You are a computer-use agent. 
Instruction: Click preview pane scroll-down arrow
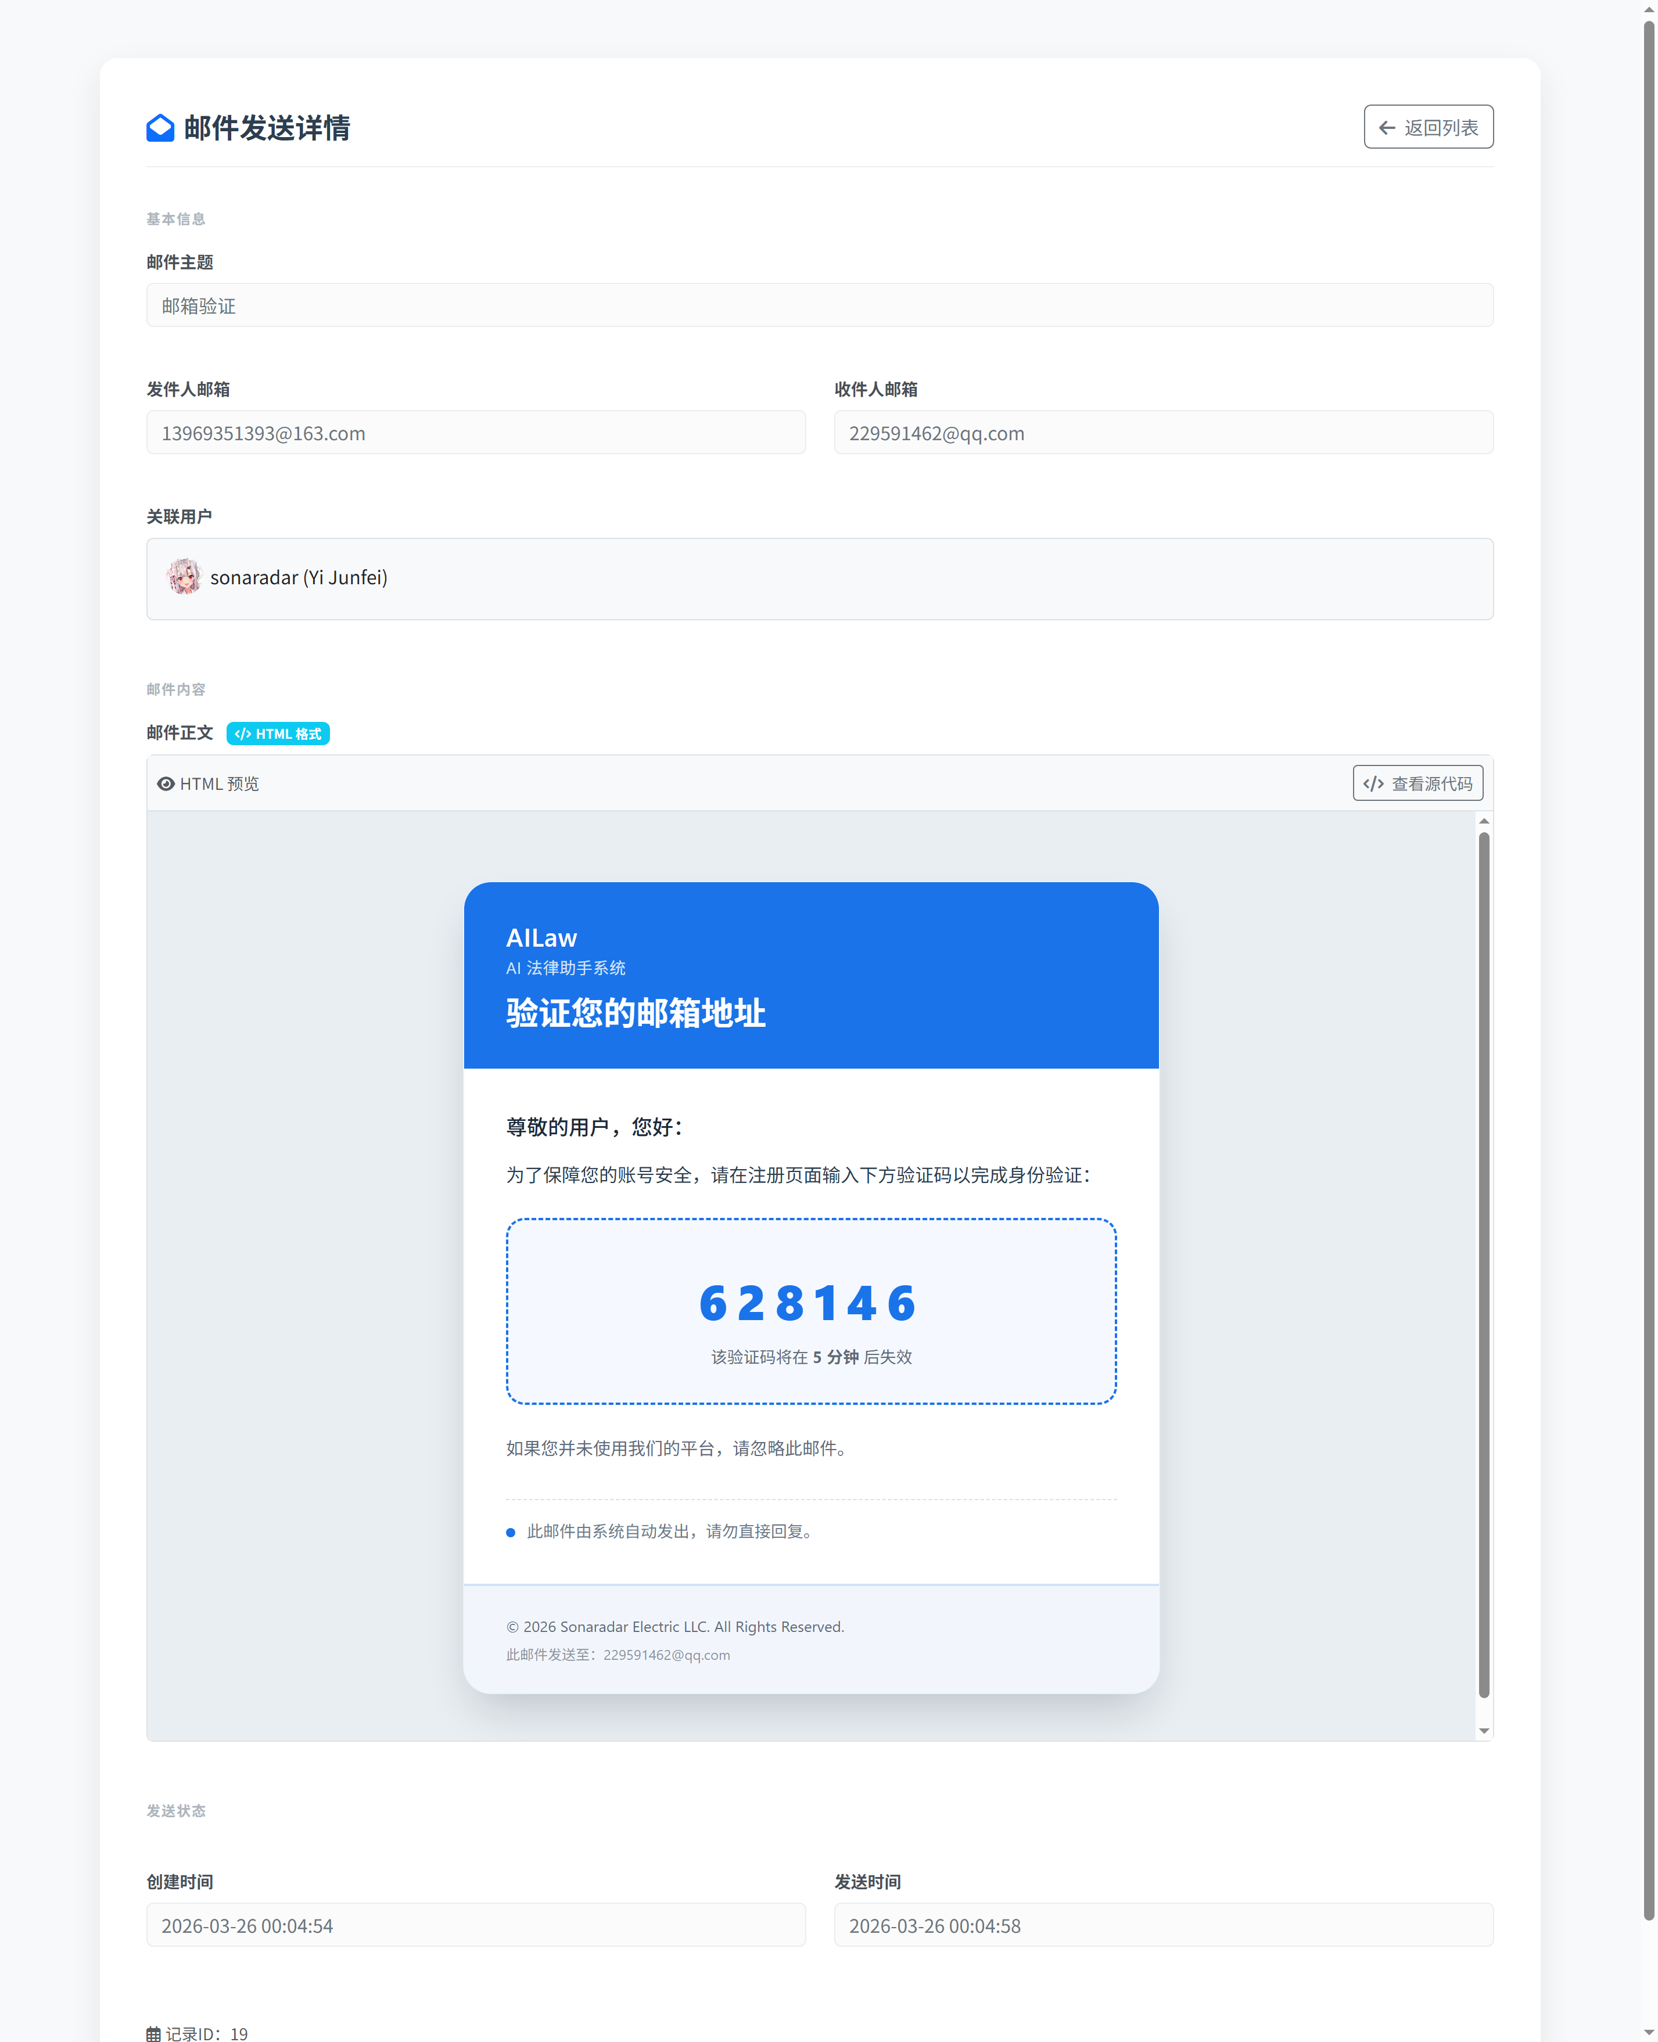pos(1483,1731)
